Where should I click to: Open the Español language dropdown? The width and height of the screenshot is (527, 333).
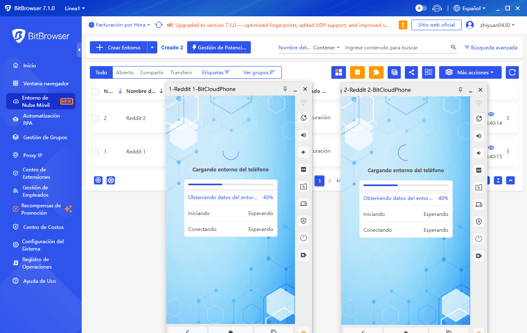(x=470, y=8)
